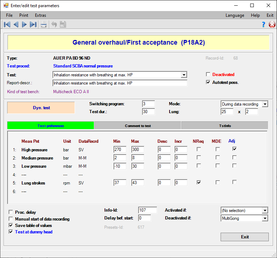Click the next record arrow icon

(24, 25)
